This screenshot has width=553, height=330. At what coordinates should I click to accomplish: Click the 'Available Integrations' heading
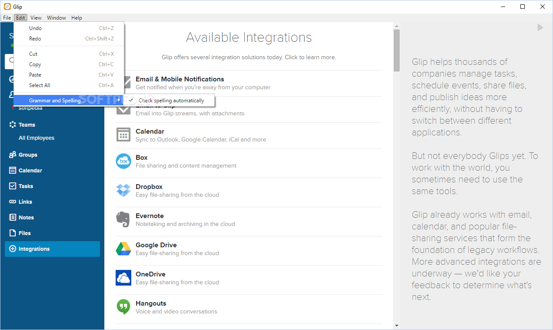coord(249,37)
